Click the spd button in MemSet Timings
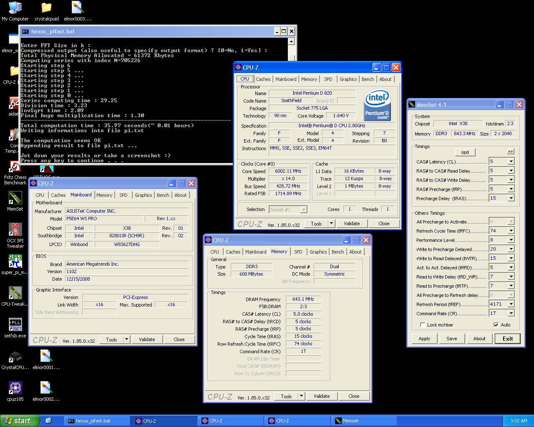 coord(465,152)
